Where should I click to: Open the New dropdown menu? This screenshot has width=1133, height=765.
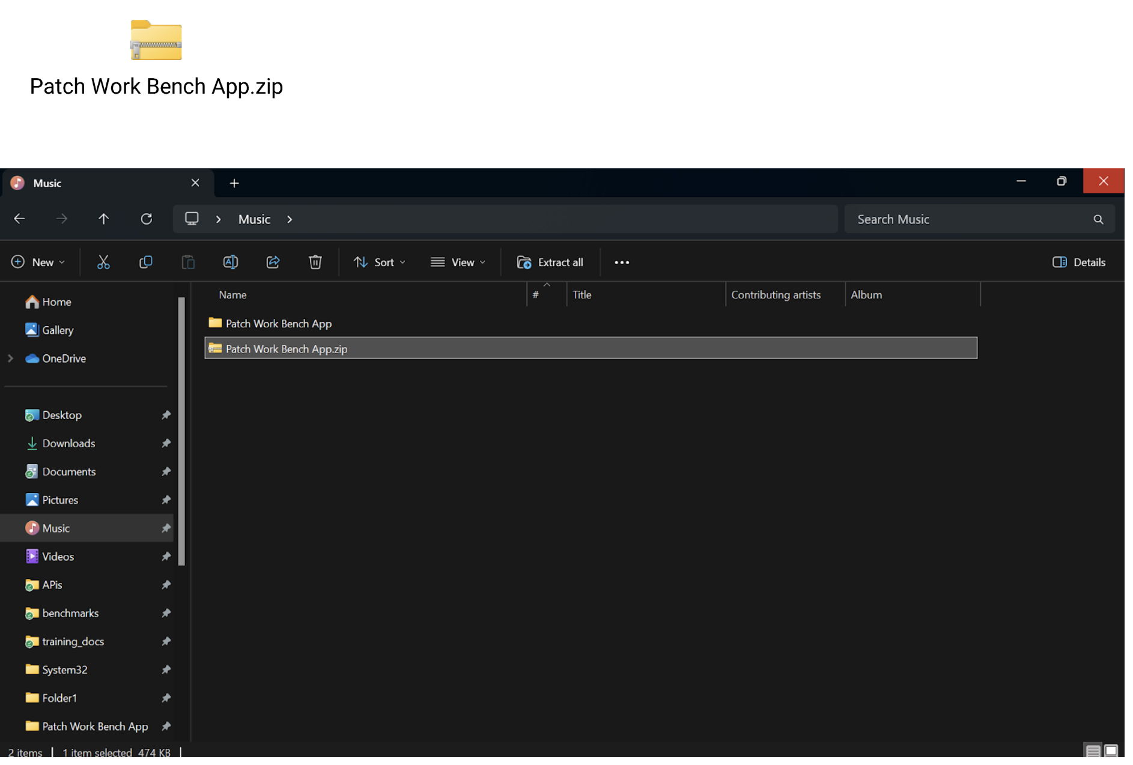pos(38,262)
